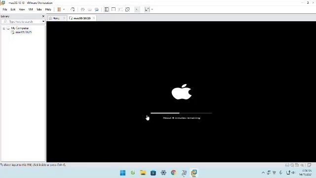Open the stretch display dropdown arrow
316x178 pixels.
coord(152,9)
